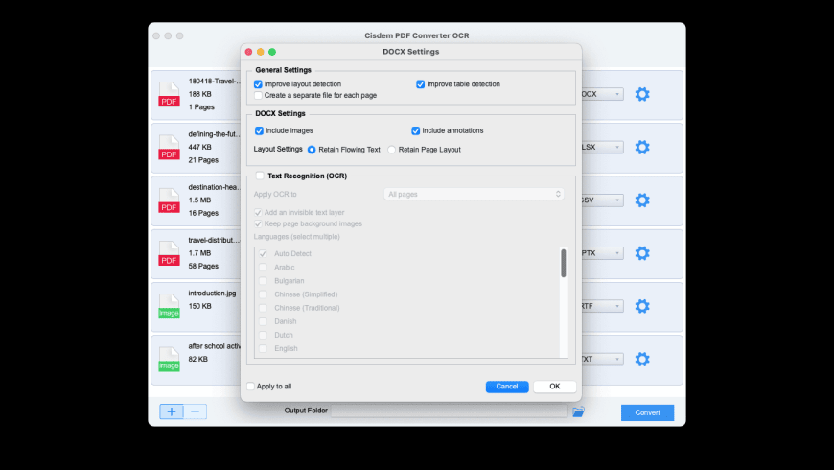834x470 pixels.
Task: Add files with the plus button
Action: [x=172, y=411]
